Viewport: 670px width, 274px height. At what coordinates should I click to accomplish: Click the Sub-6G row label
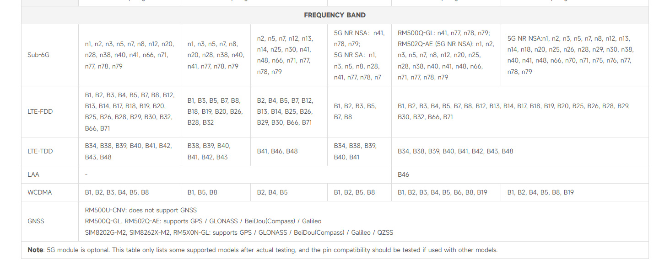coord(38,55)
